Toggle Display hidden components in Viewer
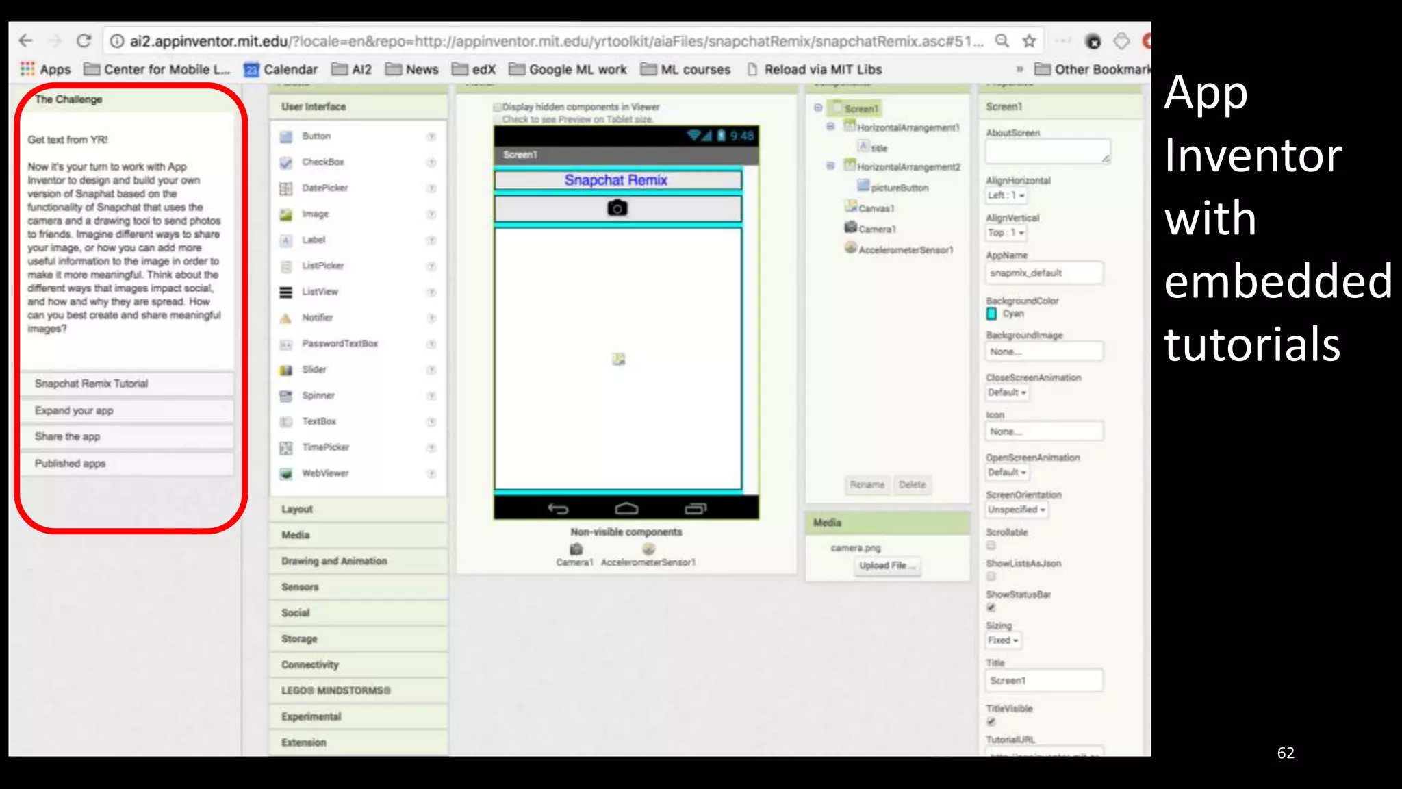This screenshot has width=1402, height=789. (498, 107)
